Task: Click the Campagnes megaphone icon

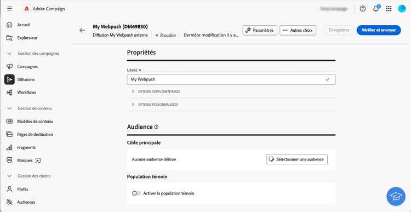Action: 9,67
